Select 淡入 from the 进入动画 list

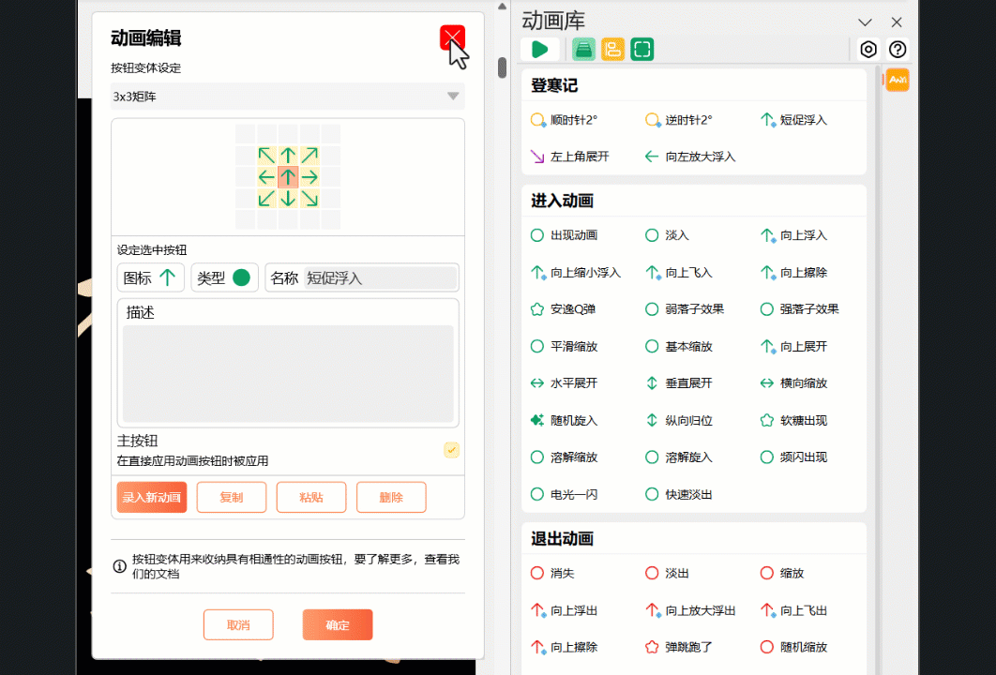pyautogui.click(x=669, y=235)
